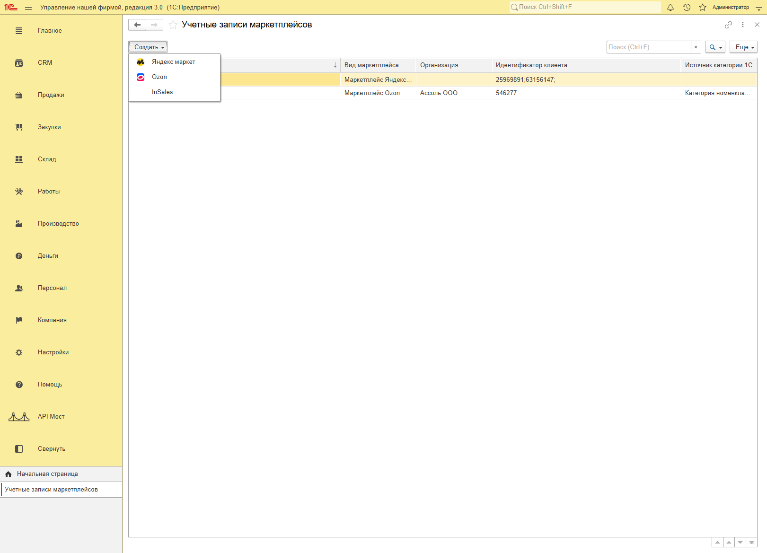Viewport: 767px width, 553px height.
Task: Clear the list search field
Action: pyautogui.click(x=696, y=47)
